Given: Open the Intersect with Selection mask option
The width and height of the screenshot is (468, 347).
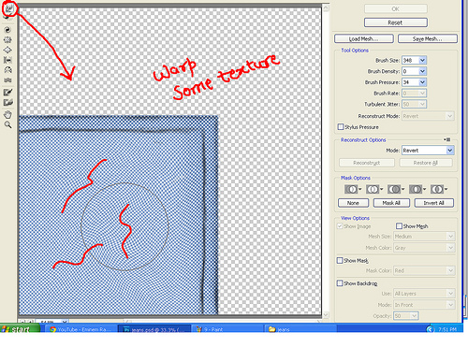Looking at the screenshot, I should (417, 189).
